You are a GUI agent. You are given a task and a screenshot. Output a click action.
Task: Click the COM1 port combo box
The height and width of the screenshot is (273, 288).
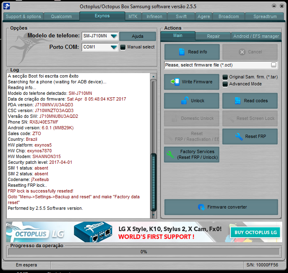tap(100, 47)
